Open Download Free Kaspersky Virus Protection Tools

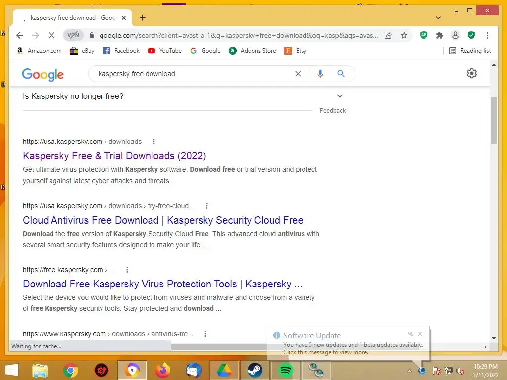pyautogui.click(x=162, y=284)
